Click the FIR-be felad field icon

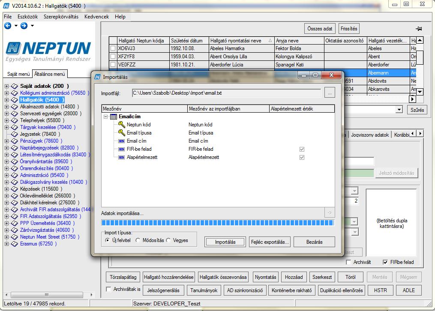[122, 149]
